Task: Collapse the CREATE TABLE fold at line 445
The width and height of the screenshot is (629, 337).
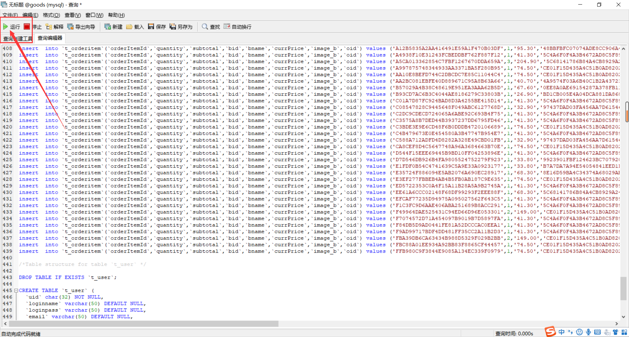Action: pos(16,291)
